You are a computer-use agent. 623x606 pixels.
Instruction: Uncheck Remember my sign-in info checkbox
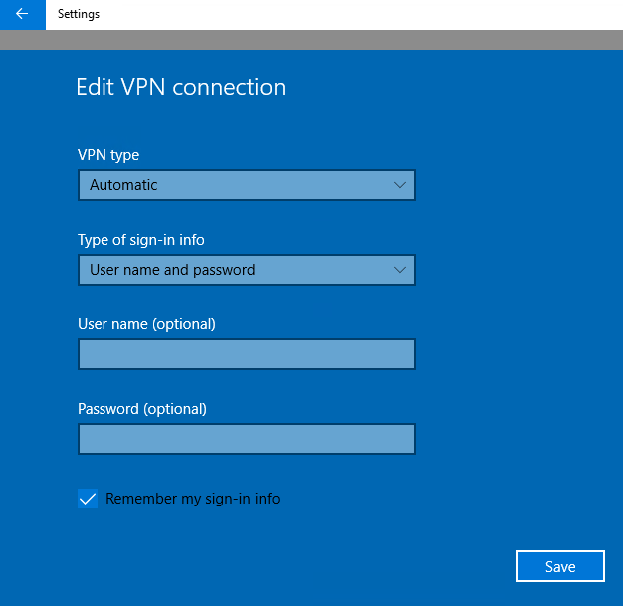(88, 499)
